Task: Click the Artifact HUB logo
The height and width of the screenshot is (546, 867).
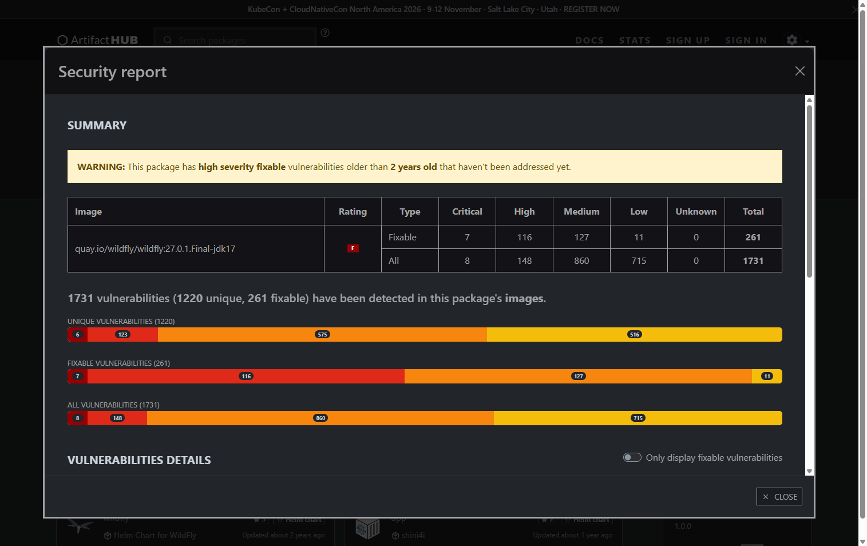Action: (98, 40)
